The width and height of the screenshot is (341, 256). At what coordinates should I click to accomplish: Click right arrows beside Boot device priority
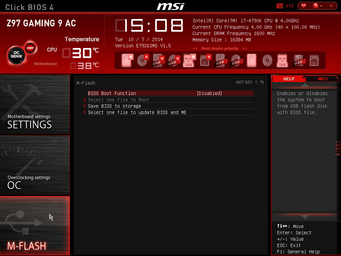[x=245, y=48]
